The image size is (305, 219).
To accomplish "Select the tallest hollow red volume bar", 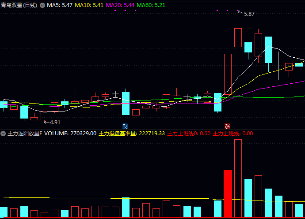I will [x=238, y=178].
